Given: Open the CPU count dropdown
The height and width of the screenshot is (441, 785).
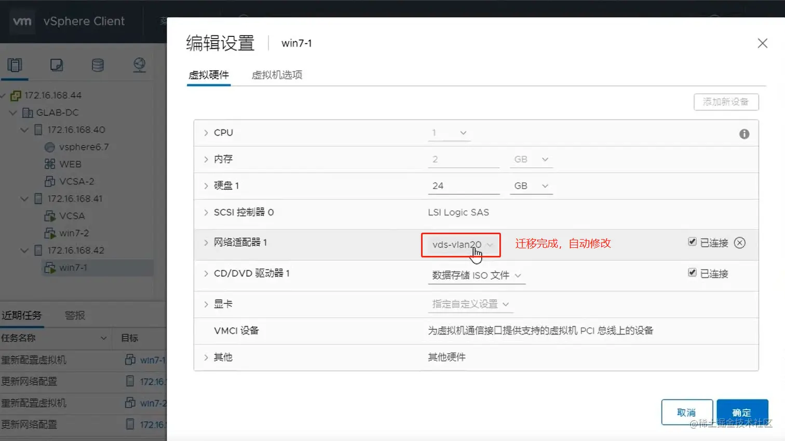Looking at the screenshot, I should click(x=449, y=133).
